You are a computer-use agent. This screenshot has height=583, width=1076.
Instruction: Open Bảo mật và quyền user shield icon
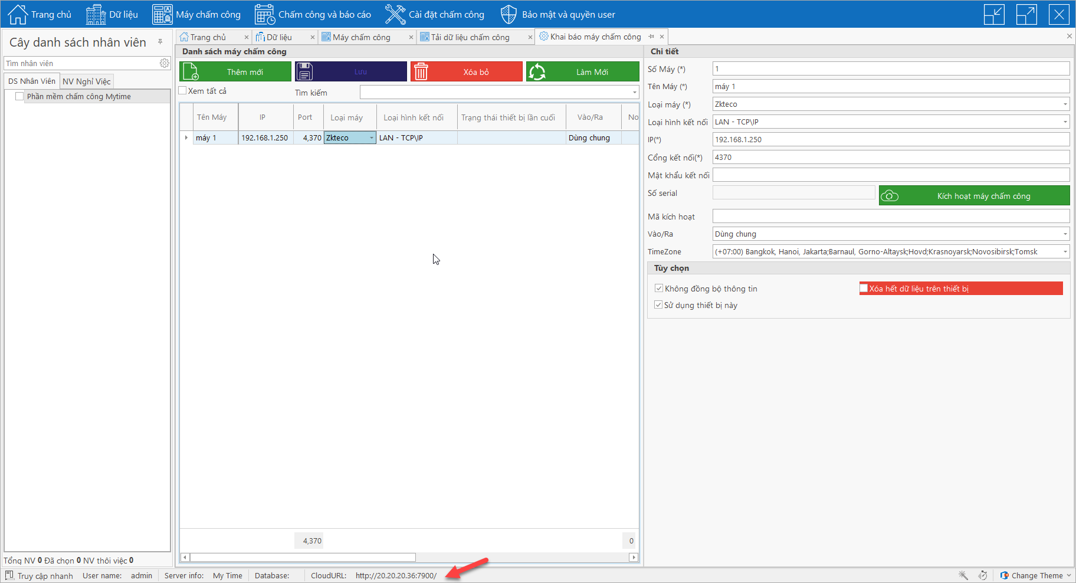(509, 14)
